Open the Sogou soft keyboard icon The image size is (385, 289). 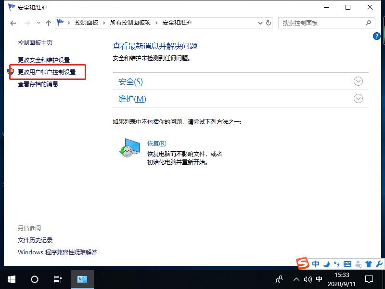347,264
